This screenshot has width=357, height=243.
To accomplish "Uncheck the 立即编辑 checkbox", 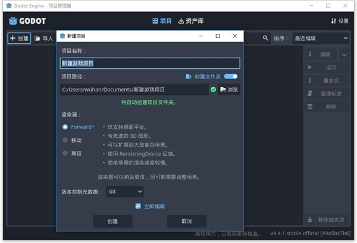I will pos(138,206).
